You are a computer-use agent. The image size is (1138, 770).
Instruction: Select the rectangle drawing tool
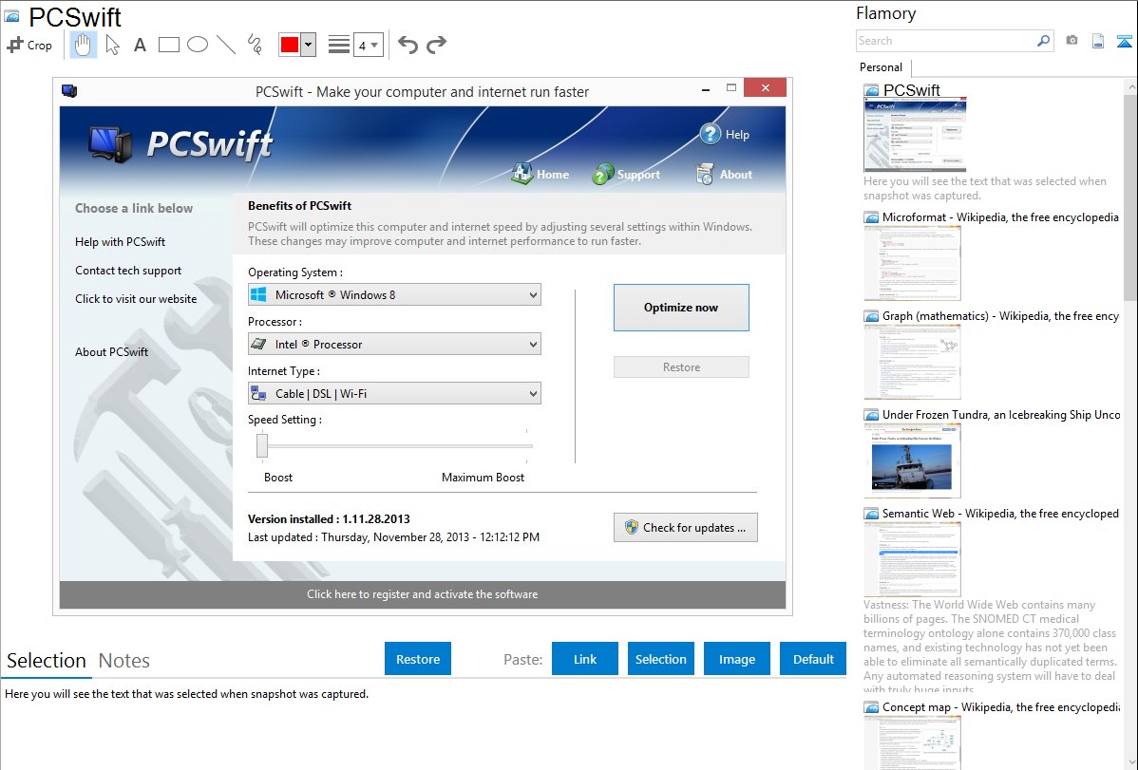pos(168,45)
